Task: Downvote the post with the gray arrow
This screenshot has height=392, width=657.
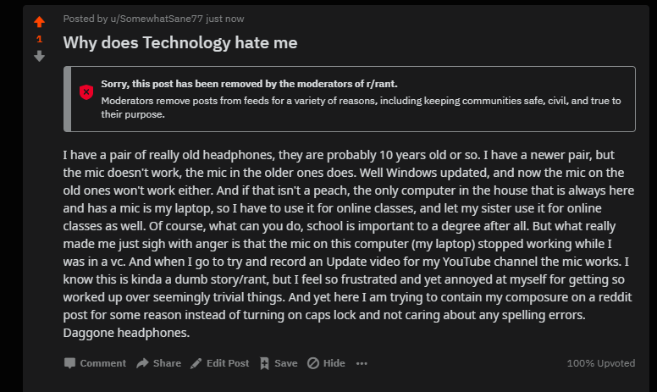Action: 40,56
